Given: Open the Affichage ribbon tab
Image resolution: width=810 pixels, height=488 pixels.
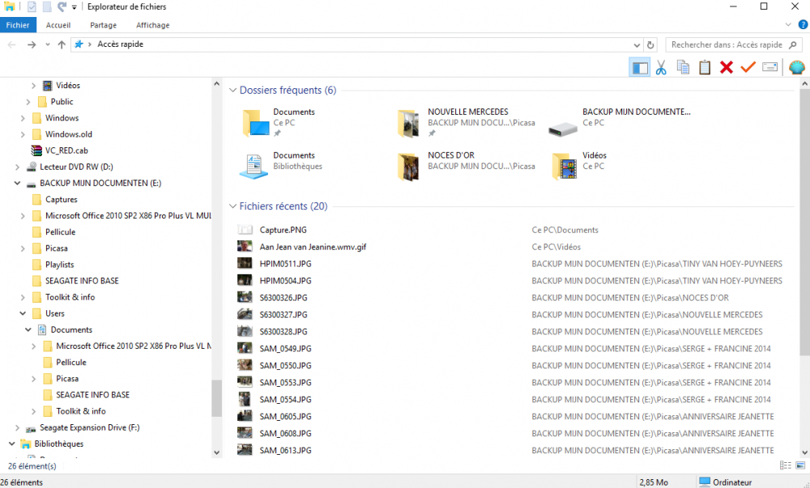Looking at the screenshot, I should click(x=152, y=25).
